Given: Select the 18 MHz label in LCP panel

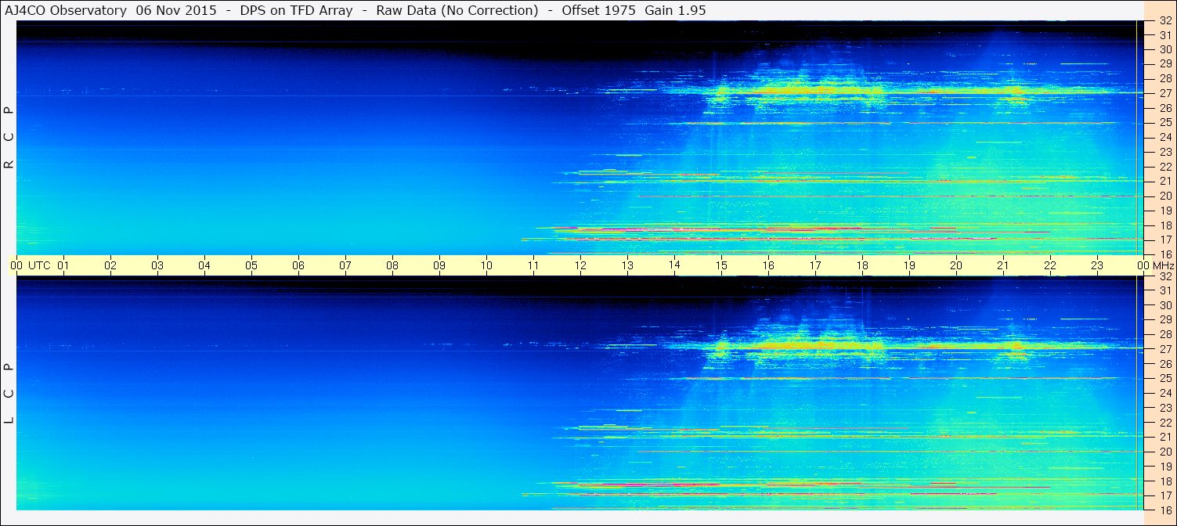Looking at the screenshot, I should (1165, 481).
